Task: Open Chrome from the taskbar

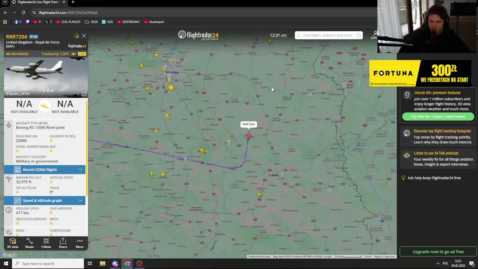Action: 127,264
